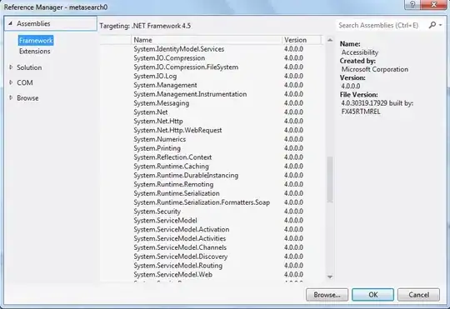Sort list by the Name column header
450x309 pixels.
tap(207, 40)
